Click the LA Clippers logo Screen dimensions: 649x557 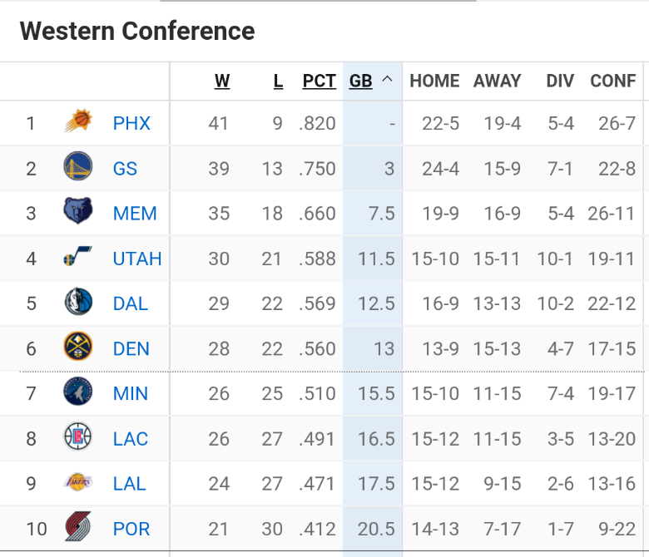point(78,438)
